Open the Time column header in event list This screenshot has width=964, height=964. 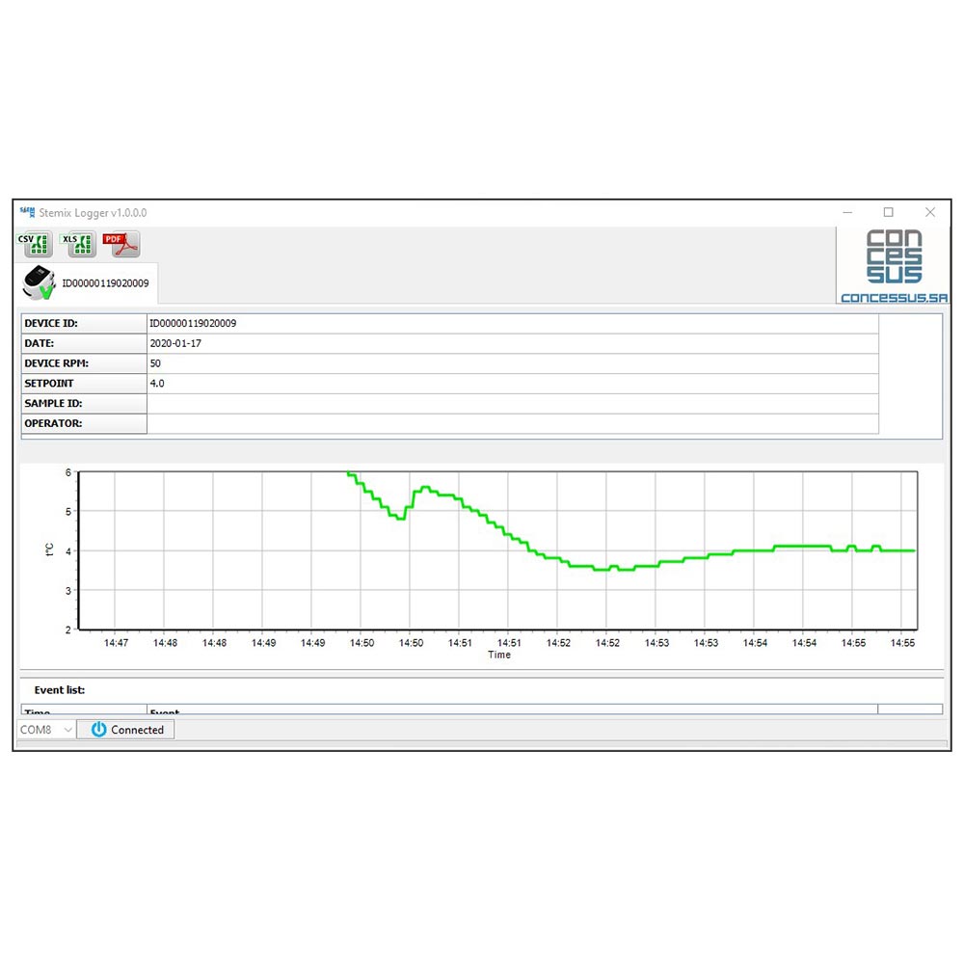point(37,712)
